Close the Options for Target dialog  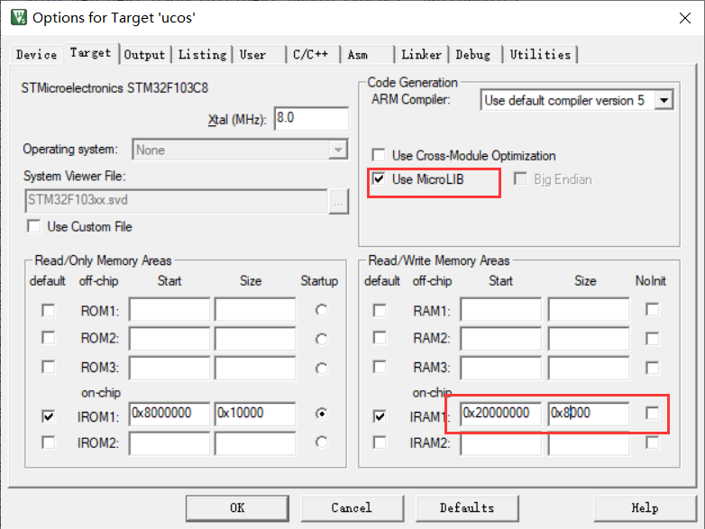(x=685, y=18)
